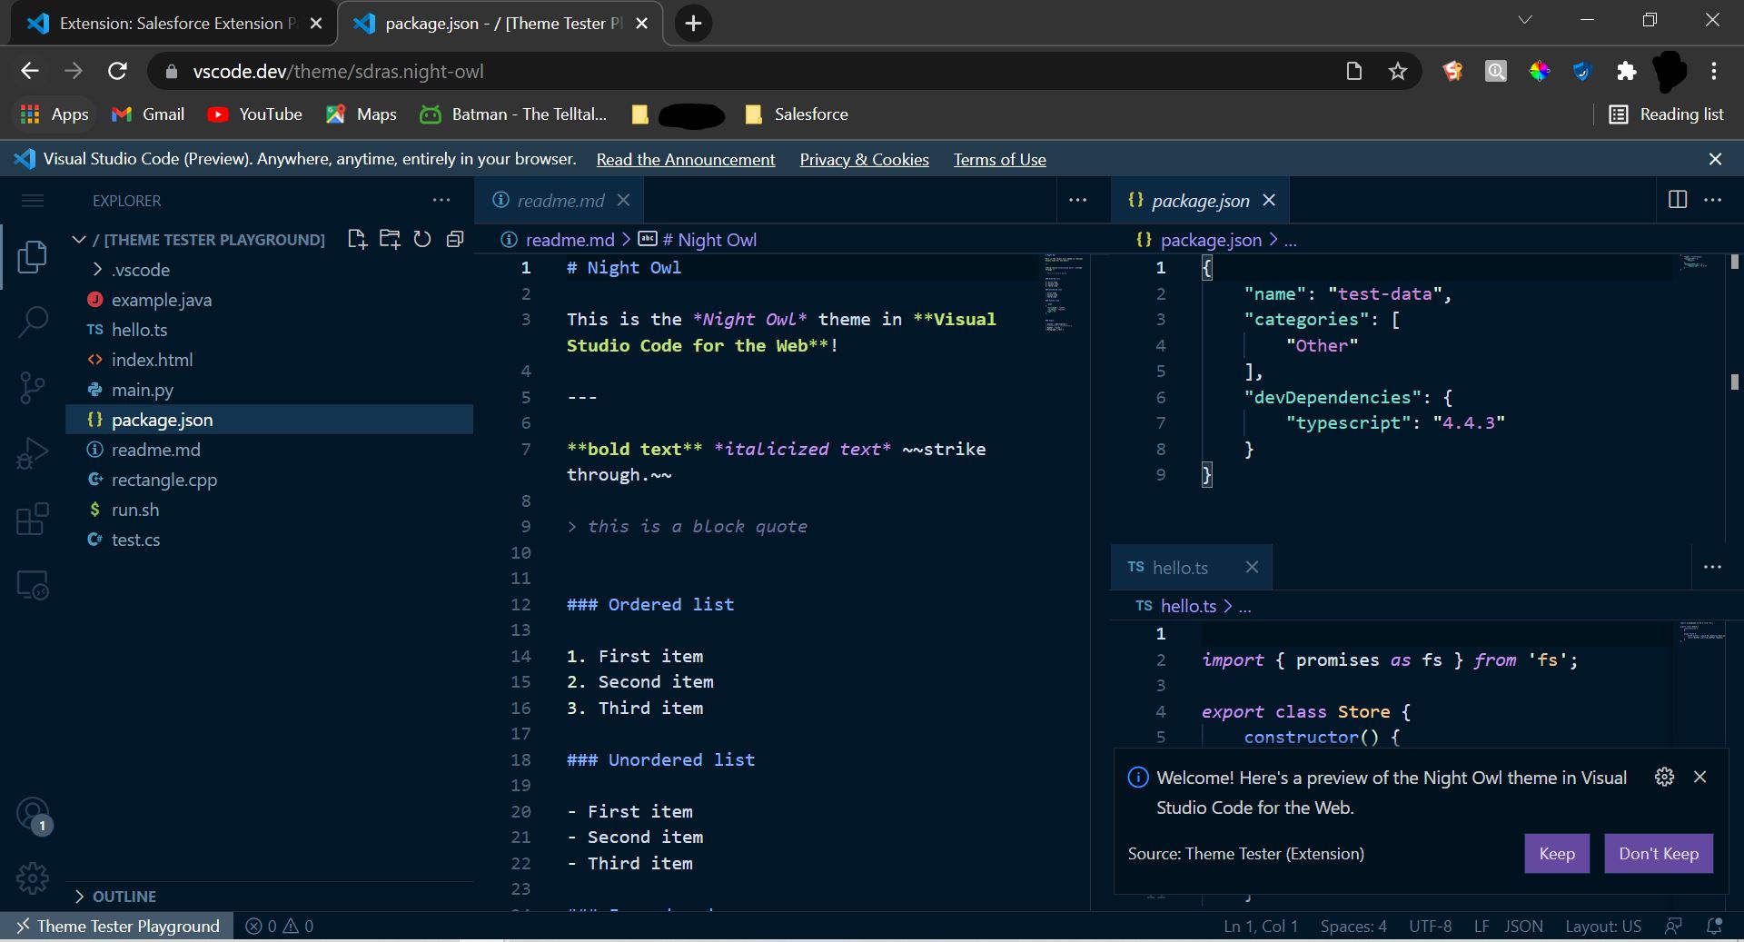1744x942 pixels.
Task: Open the Reading list
Action: (x=1666, y=114)
